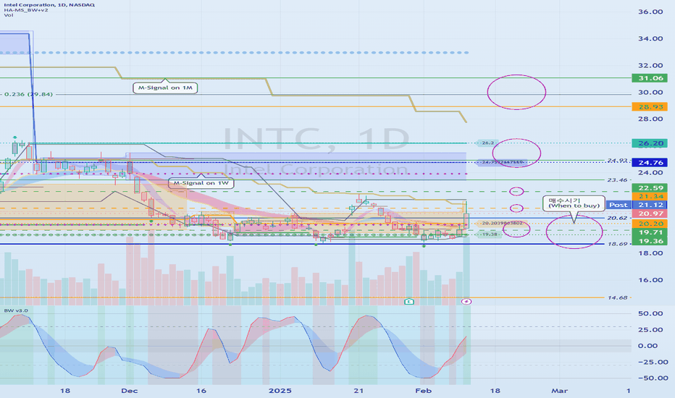Click the 36.00 price axis tick
This screenshot has width=675, height=398.
coord(650,12)
